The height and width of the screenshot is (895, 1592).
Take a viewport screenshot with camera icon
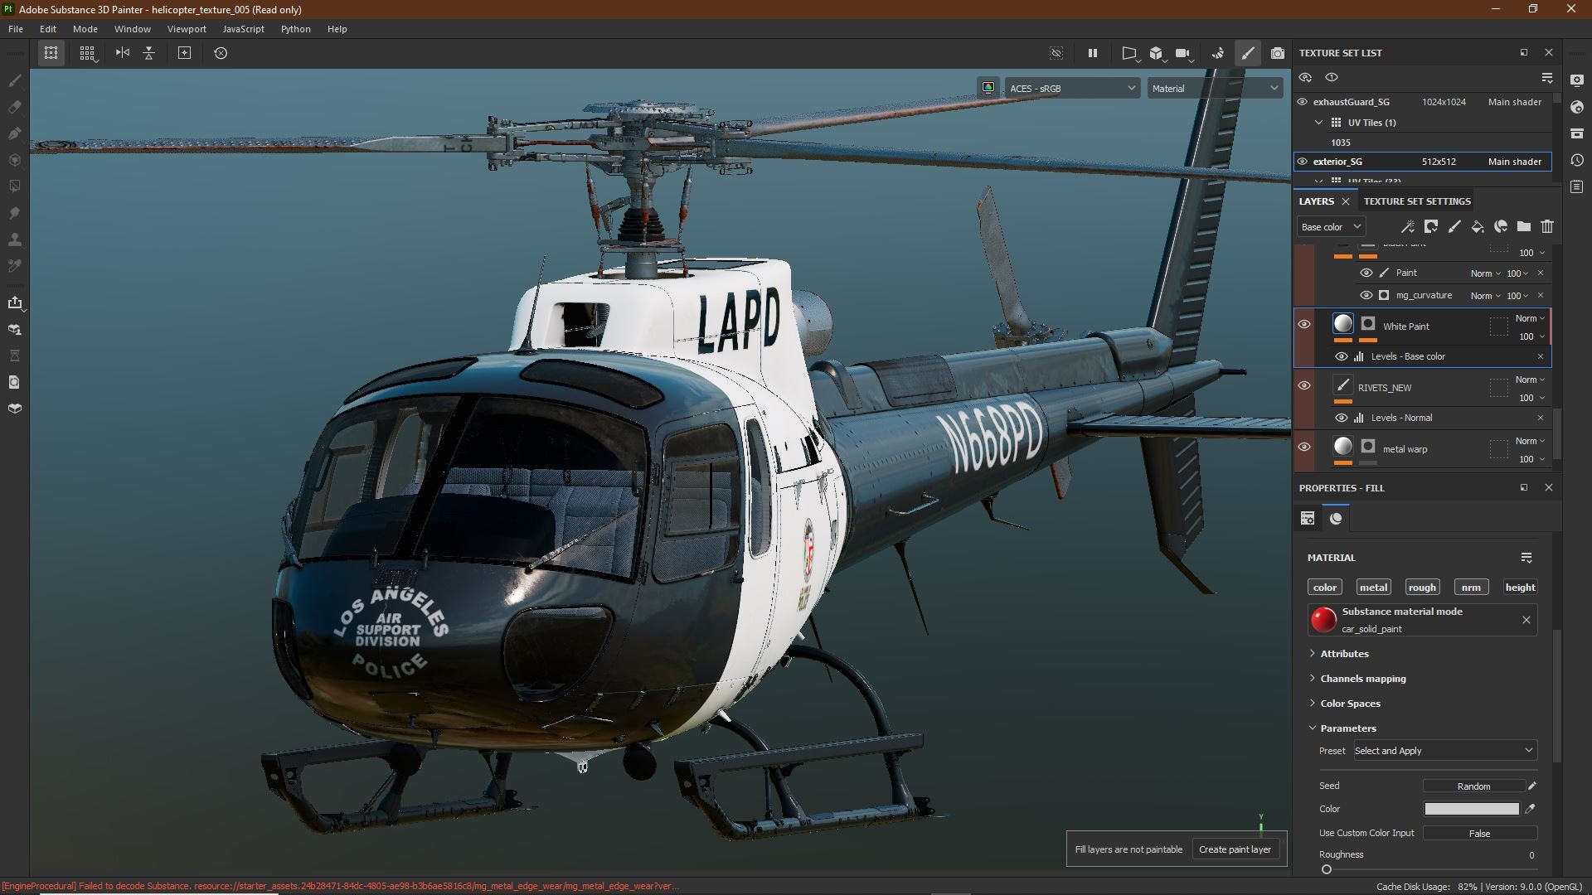coord(1278,52)
